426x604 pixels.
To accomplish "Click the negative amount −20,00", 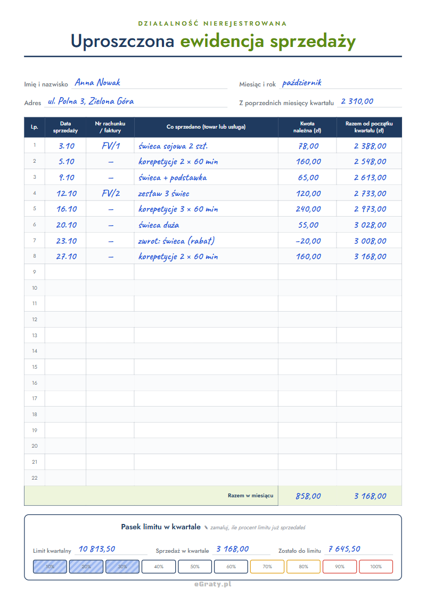I will [x=308, y=241].
